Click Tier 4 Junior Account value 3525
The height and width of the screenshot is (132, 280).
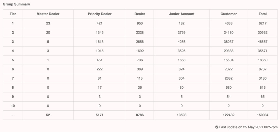pos(181,51)
